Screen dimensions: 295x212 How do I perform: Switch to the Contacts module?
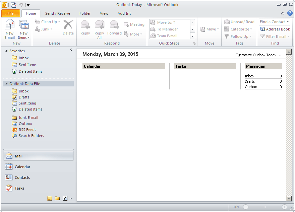(x=39, y=178)
